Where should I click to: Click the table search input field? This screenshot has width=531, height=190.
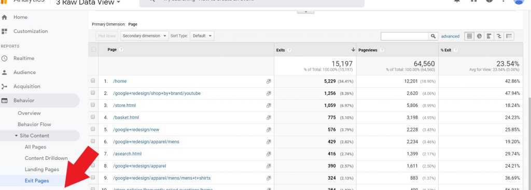coord(405,36)
